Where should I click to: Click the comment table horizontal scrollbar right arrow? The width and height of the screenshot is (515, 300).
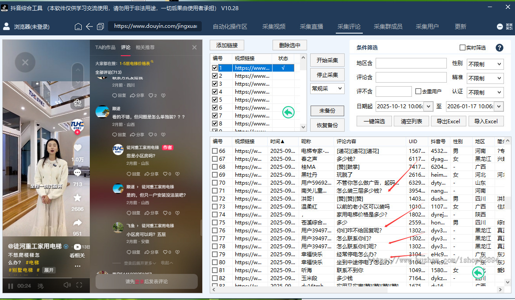tap(500, 289)
